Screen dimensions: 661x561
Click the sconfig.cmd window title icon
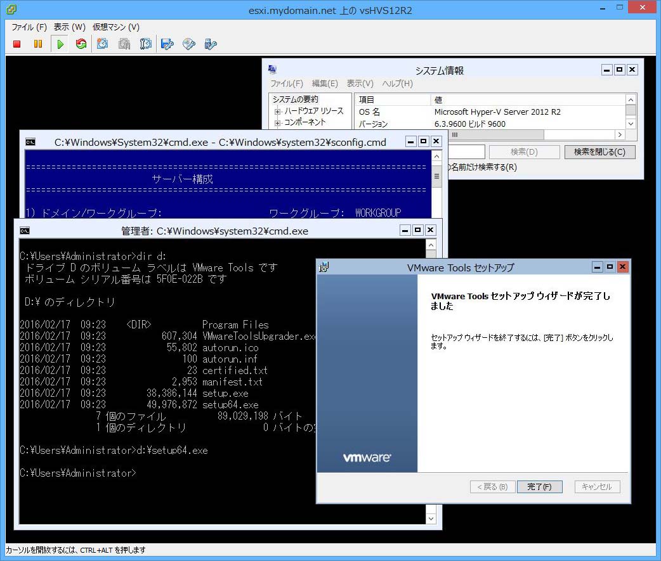pyautogui.click(x=30, y=142)
